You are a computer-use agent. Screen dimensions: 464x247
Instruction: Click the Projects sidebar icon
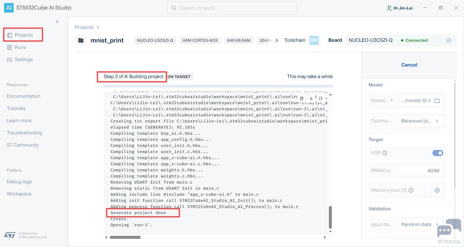[x=10, y=35]
